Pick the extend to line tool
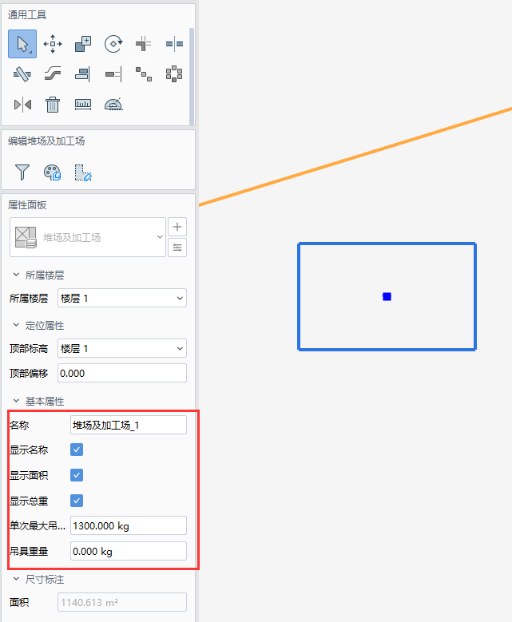This screenshot has height=622, width=512. click(113, 74)
